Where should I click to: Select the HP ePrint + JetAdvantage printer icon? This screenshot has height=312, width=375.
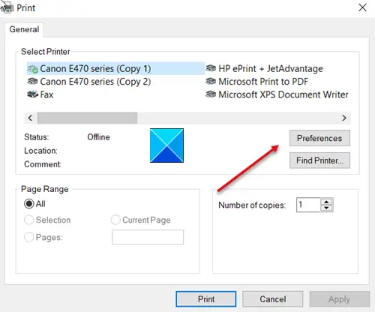[211, 68]
